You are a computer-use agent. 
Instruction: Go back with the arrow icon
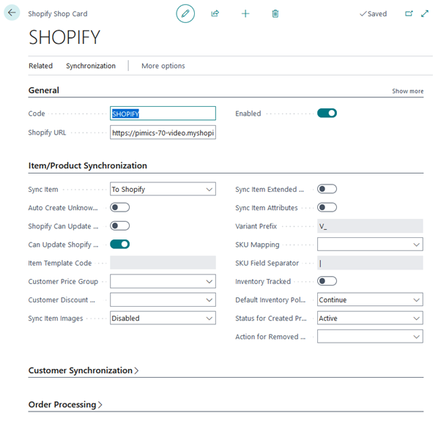(x=12, y=12)
